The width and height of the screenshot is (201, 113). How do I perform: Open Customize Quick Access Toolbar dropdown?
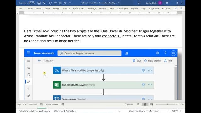click(x=70, y=3)
